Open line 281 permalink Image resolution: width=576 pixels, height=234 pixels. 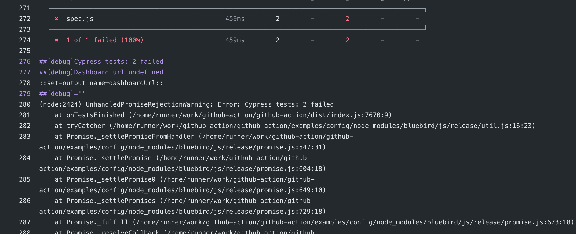coord(25,115)
